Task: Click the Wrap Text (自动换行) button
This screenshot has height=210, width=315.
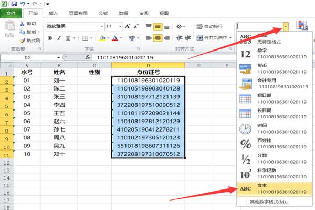Action: point(209,26)
